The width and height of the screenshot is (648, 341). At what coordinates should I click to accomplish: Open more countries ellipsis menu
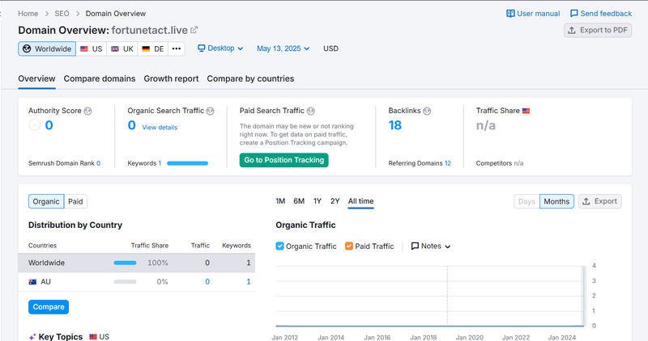click(x=177, y=48)
